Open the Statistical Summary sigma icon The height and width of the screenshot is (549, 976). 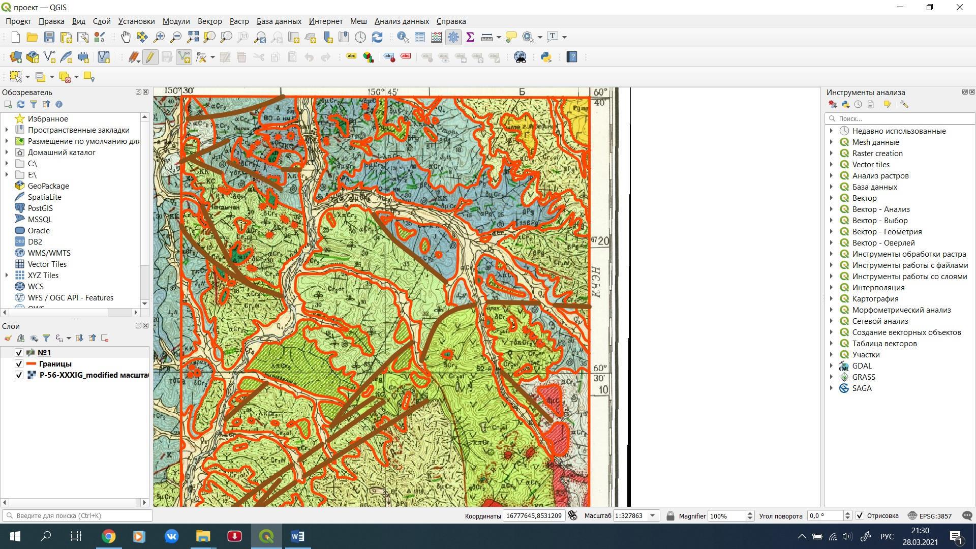tap(470, 37)
